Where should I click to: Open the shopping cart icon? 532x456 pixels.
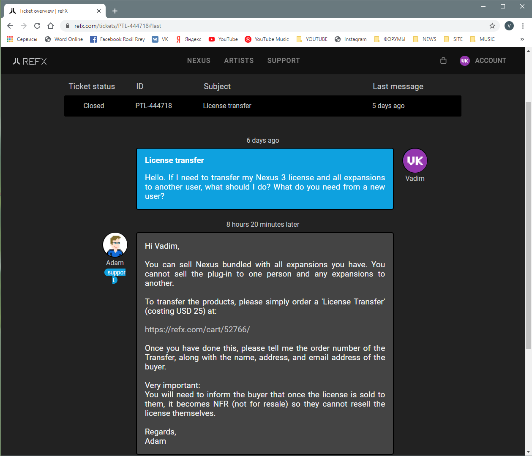tap(443, 60)
